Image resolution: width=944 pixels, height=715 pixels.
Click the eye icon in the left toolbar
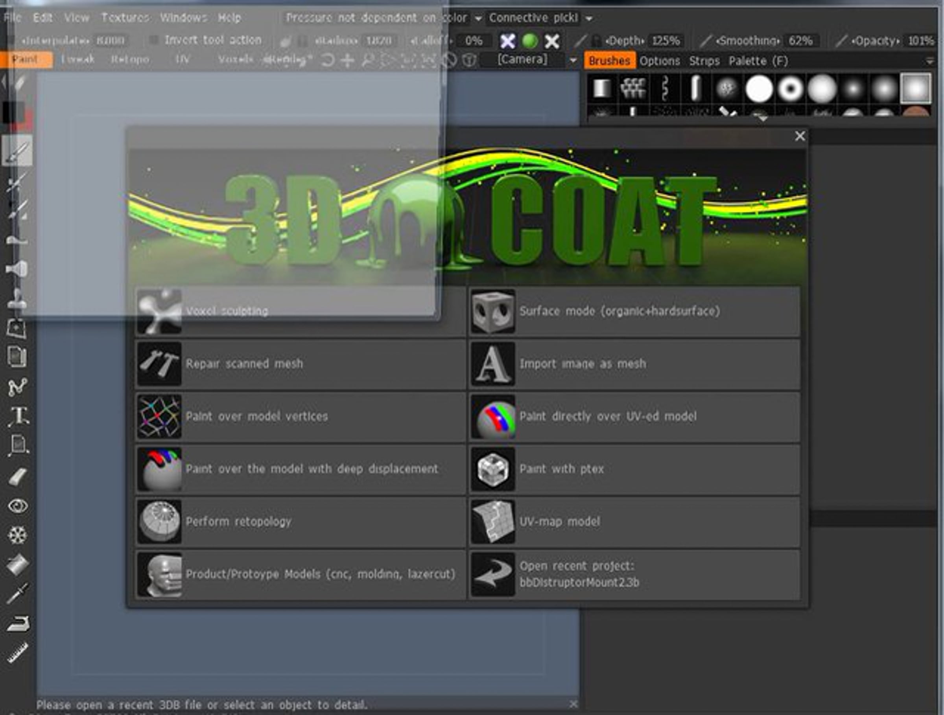17,506
